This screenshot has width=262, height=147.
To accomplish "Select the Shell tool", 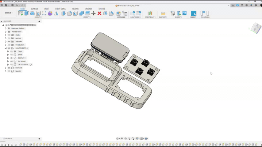I will [x=75, y=13].
